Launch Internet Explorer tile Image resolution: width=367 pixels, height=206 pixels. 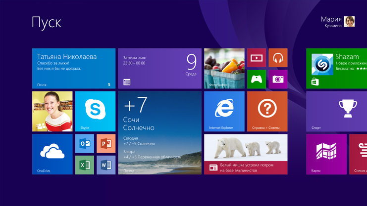click(x=224, y=112)
